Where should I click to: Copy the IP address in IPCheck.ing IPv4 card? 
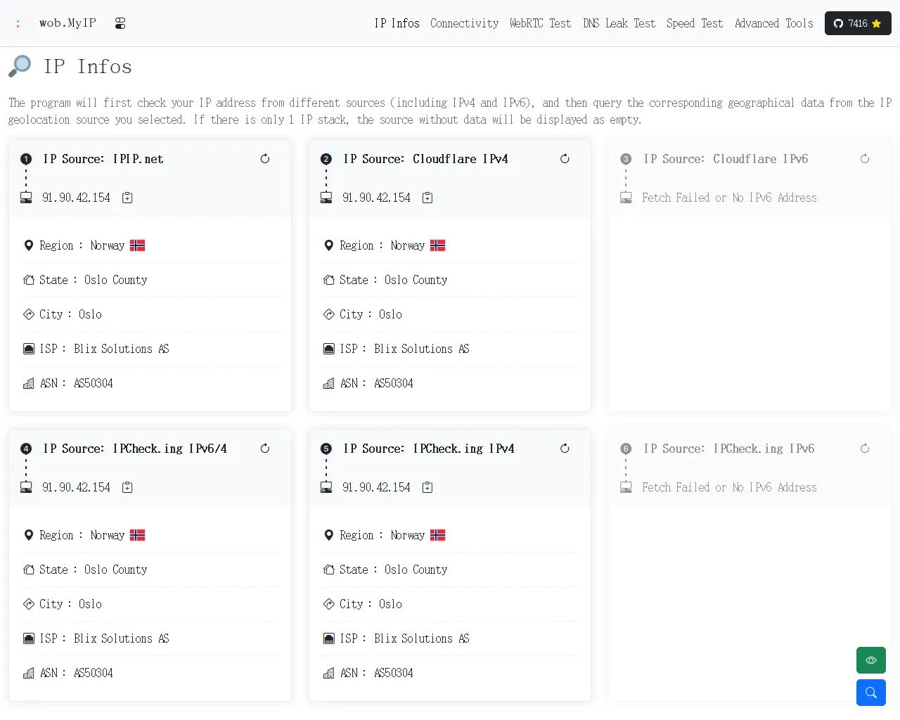[427, 487]
